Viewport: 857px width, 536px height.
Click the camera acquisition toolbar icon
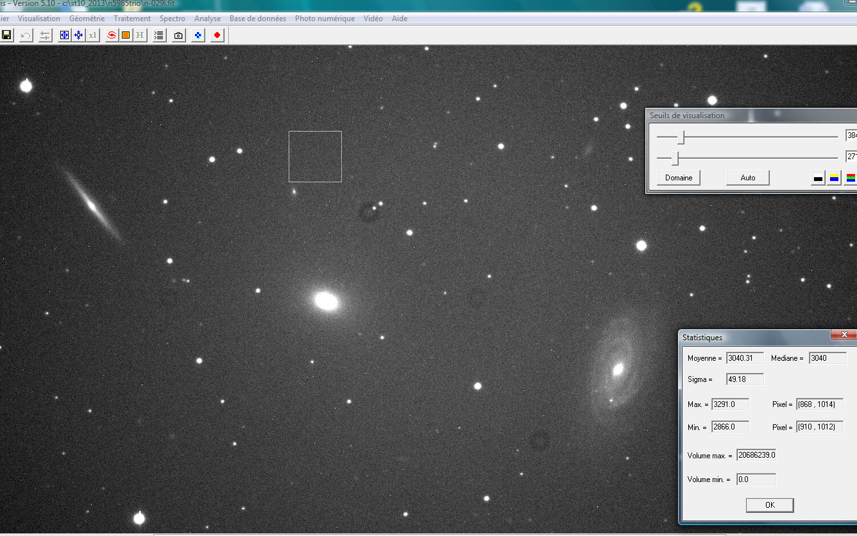(178, 35)
